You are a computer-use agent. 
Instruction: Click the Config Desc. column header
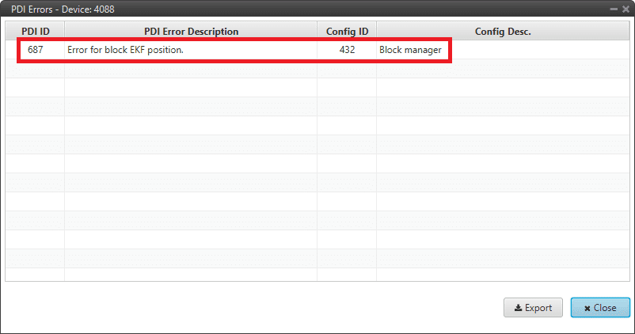click(x=502, y=32)
